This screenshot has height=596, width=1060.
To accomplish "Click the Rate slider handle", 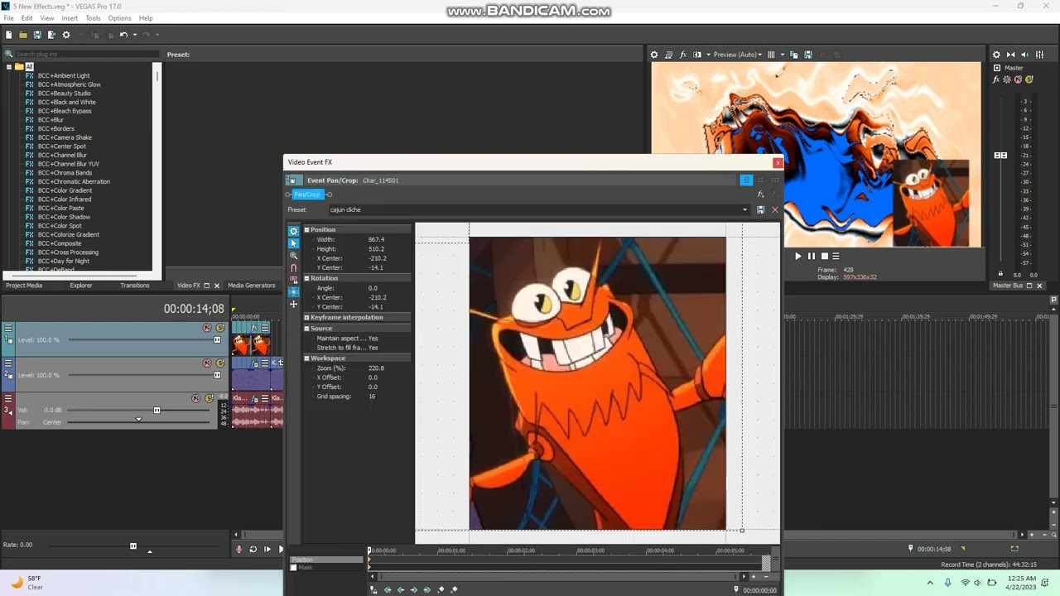I will click(132, 546).
